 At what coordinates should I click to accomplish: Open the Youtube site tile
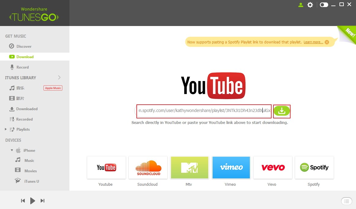(106, 167)
